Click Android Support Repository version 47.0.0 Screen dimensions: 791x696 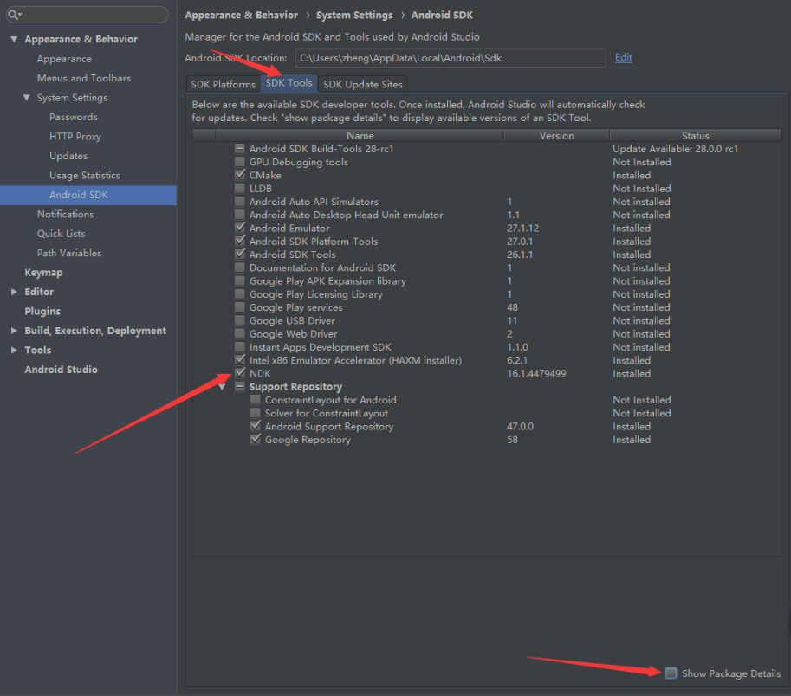click(520, 427)
